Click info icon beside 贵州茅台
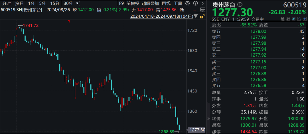The height and width of the screenshot is (134, 308). click(240, 5)
